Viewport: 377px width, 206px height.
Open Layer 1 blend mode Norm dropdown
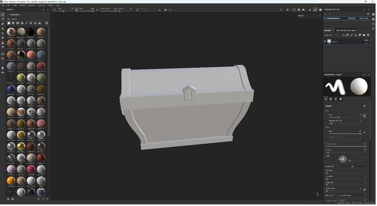click(367, 40)
